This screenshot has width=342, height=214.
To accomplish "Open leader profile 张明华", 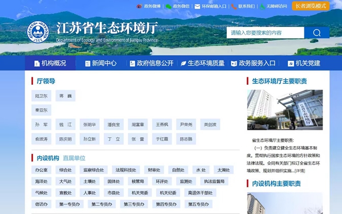I will (x=89, y=125).
